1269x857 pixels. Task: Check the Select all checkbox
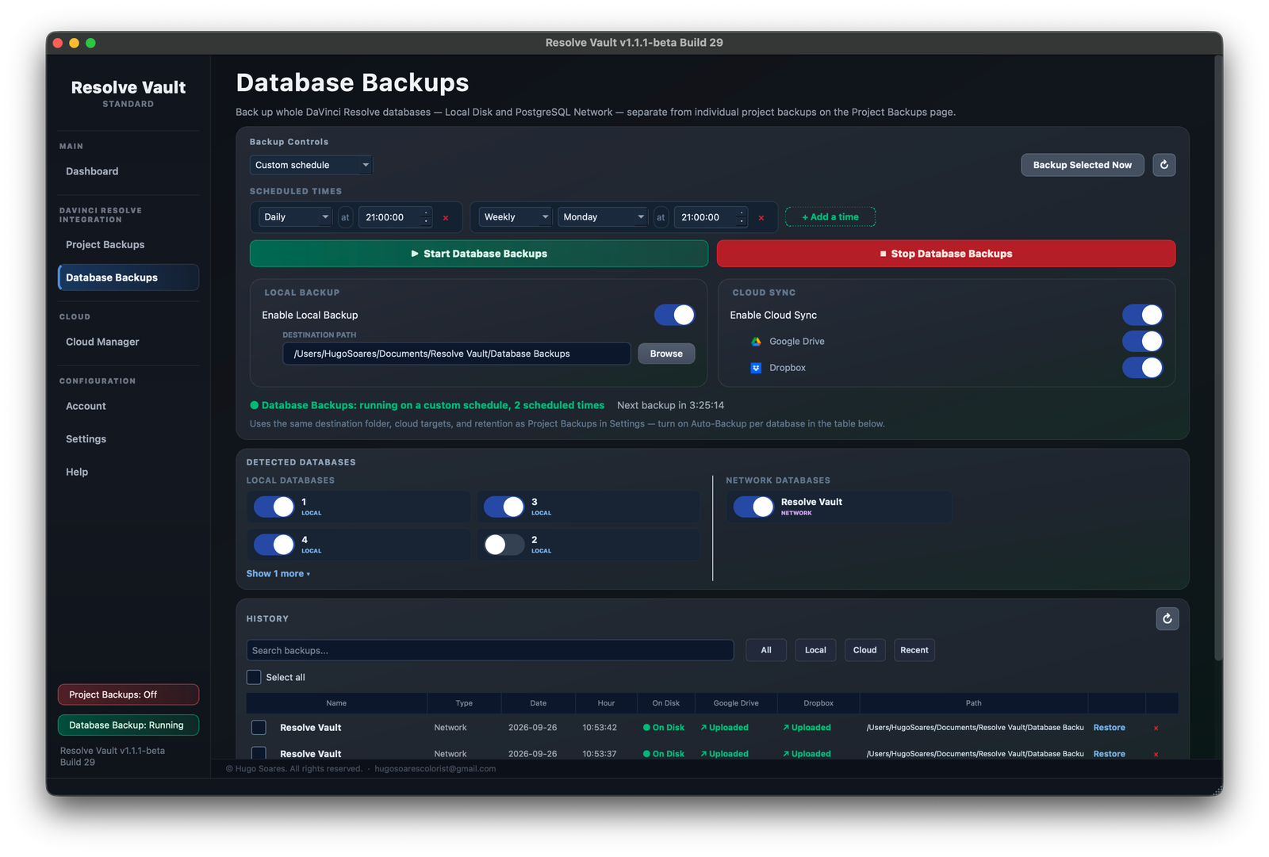click(x=254, y=677)
